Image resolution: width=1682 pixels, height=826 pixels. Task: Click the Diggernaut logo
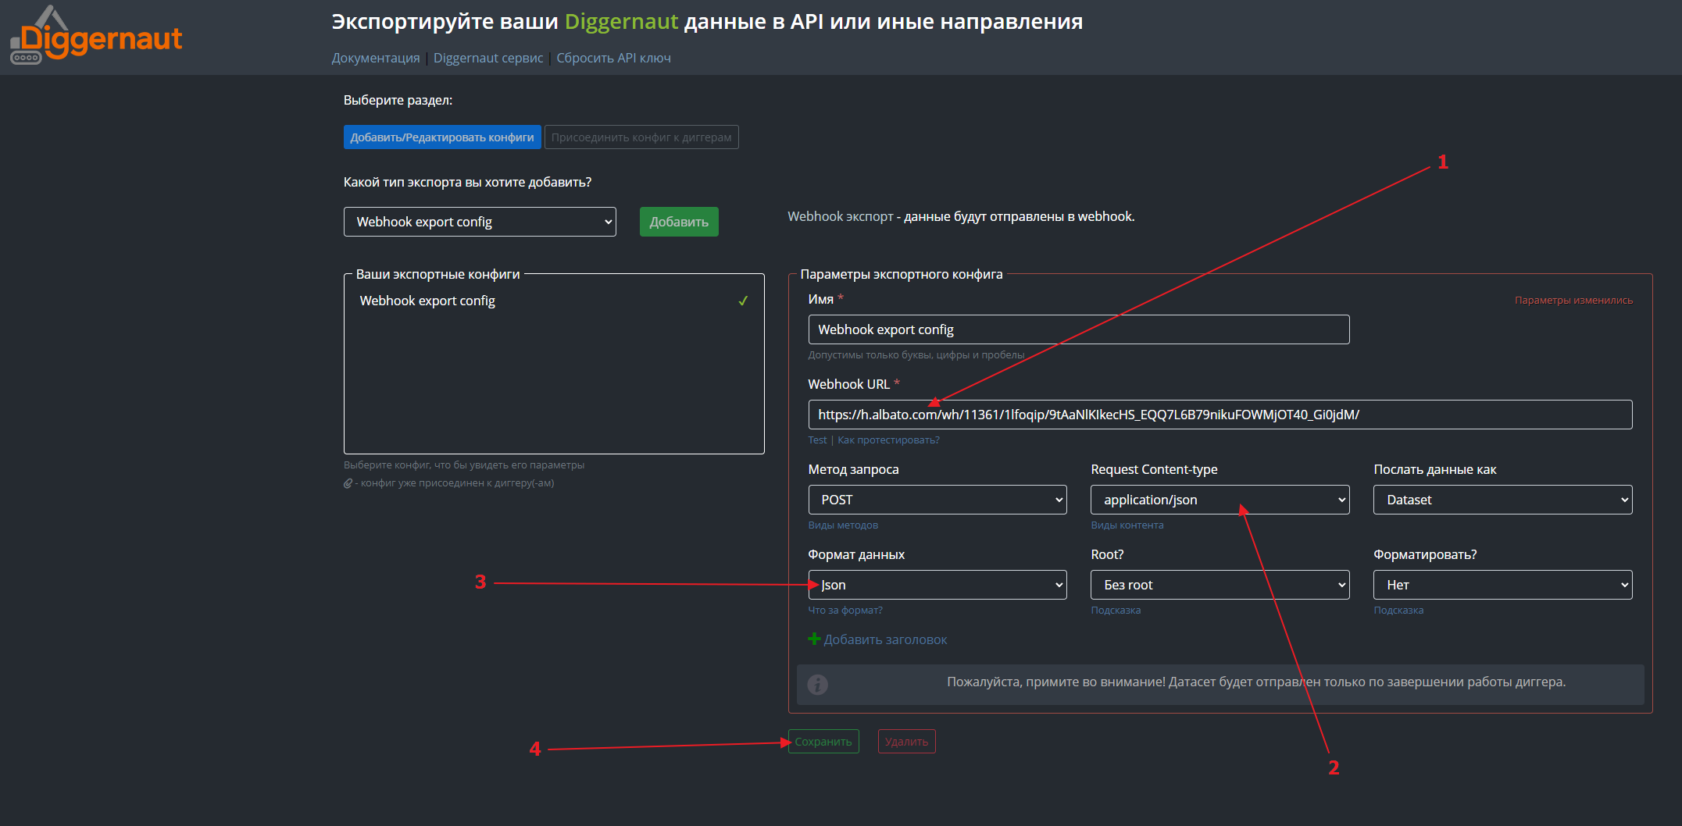click(x=95, y=36)
